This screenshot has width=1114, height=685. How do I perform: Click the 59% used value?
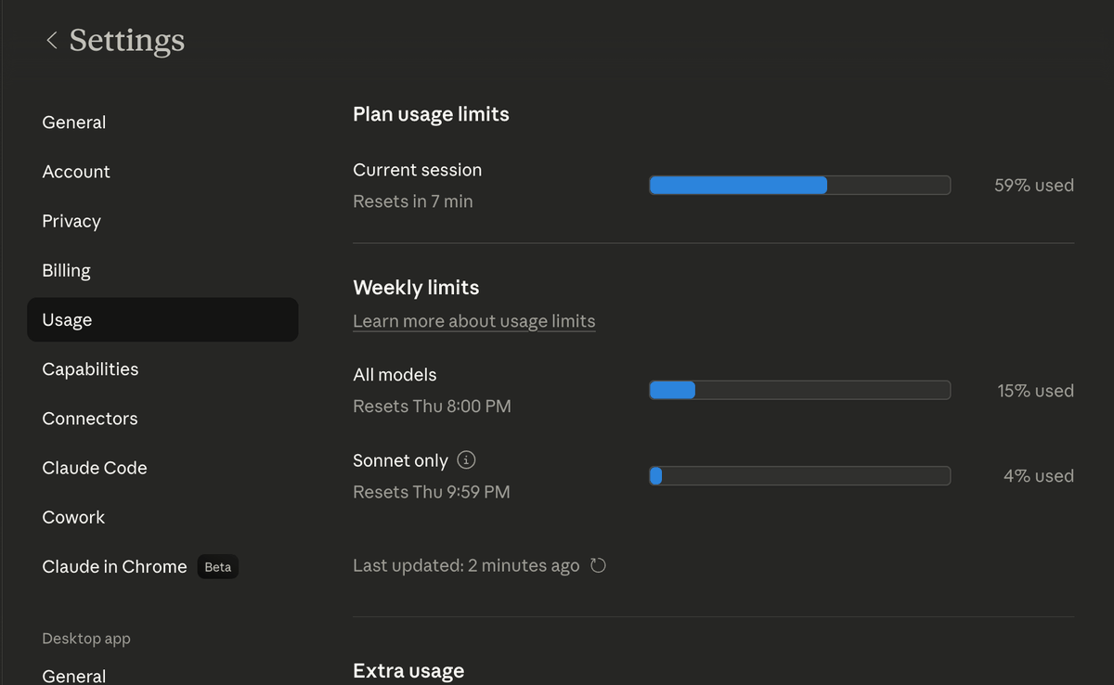click(1034, 185)
